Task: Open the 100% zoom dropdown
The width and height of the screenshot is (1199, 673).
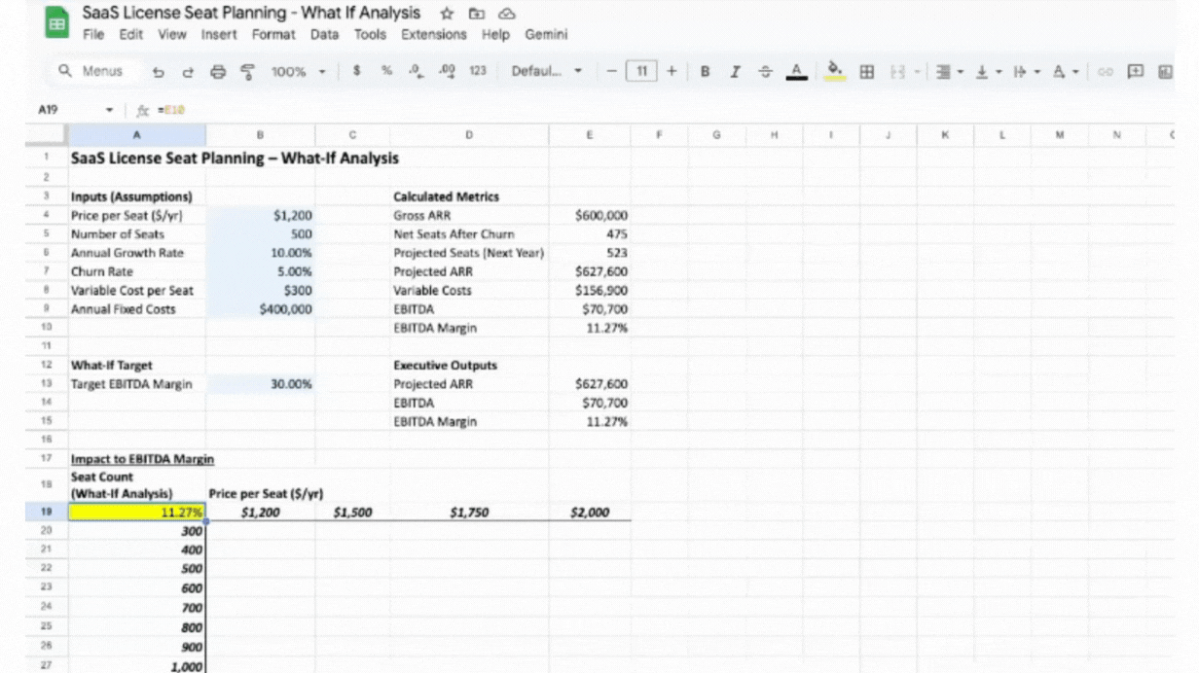Action: [298, 71]
